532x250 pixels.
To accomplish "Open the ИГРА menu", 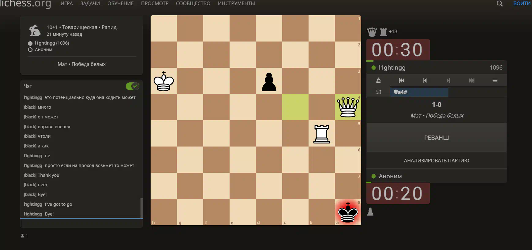I will pyautogui.click(x=67, y=4).
